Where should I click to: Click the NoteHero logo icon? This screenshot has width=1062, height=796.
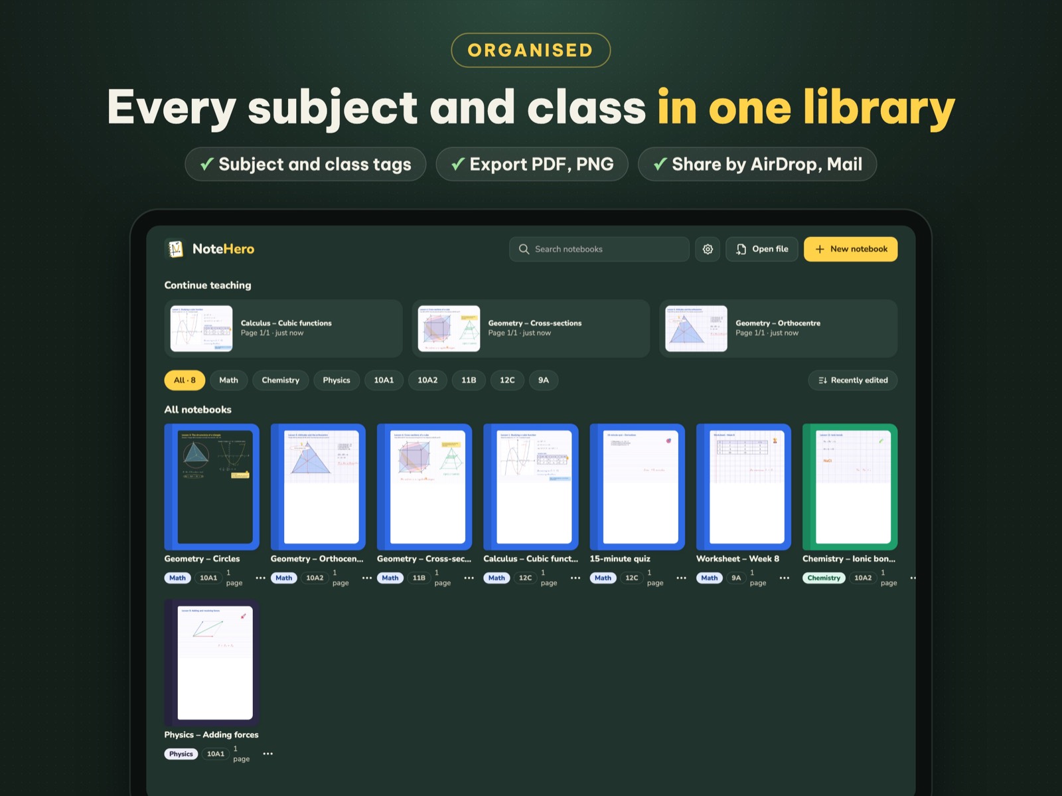pyautogui.click(x=175, y=249)
